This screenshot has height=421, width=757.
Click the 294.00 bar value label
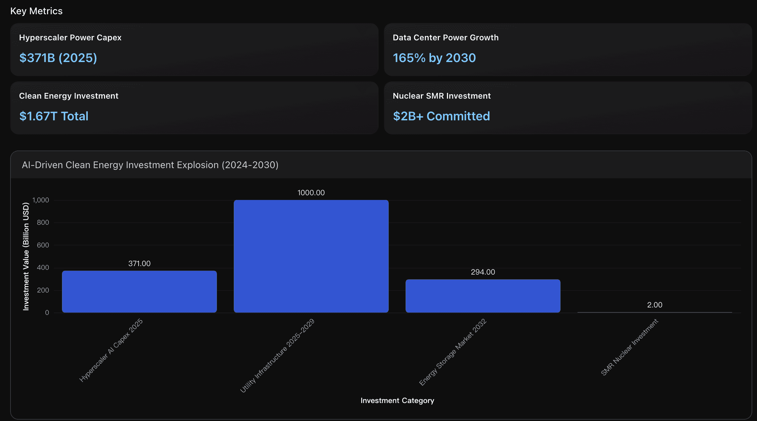point(483,272)
